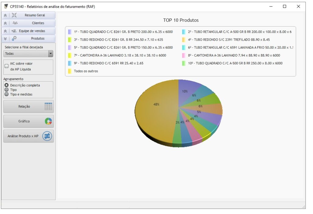Viewport: 313px width, 214px height.
Task: Click the Produtos gears icon
Action: pos(14,39)
